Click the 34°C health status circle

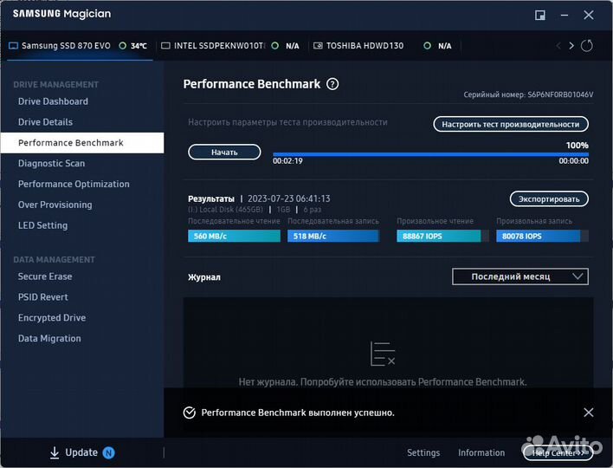(122, 46)
